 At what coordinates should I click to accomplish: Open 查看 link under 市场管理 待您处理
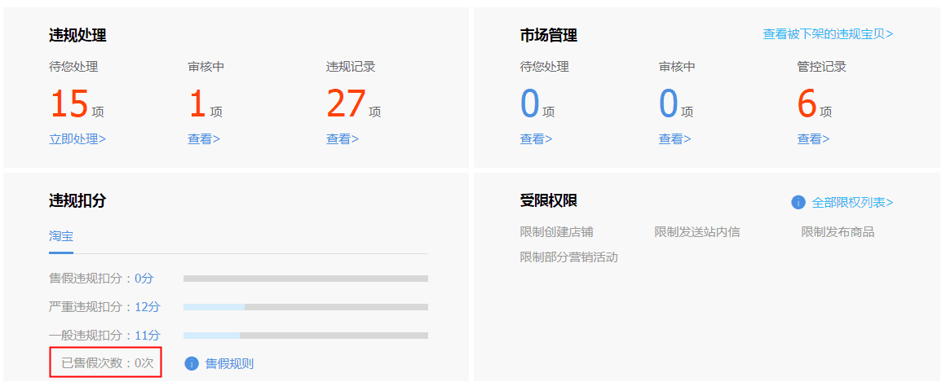click(x=537, y=139)
